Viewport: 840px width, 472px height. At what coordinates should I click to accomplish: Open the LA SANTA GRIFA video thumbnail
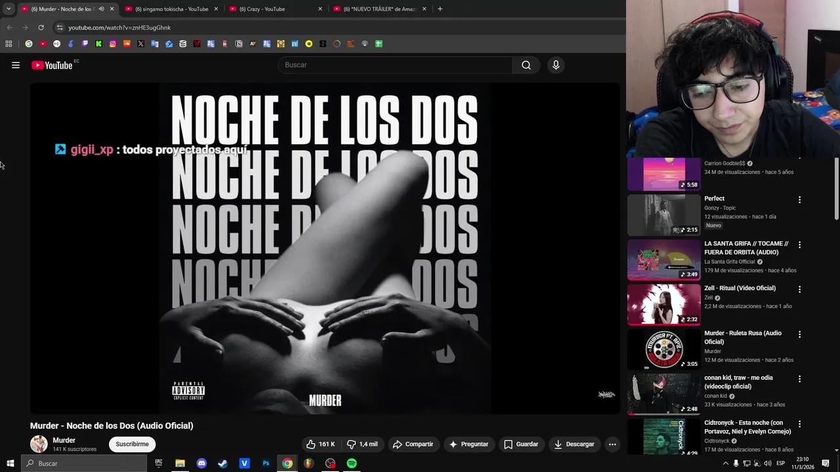tap(663, 260)
